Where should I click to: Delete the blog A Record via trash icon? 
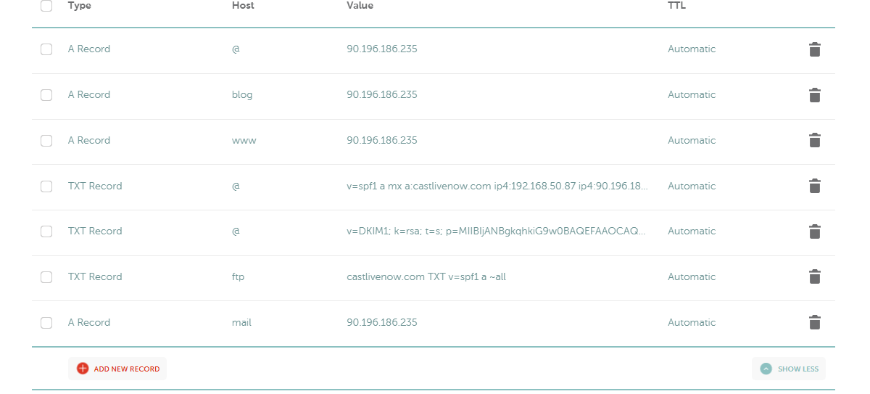(815, 95)
